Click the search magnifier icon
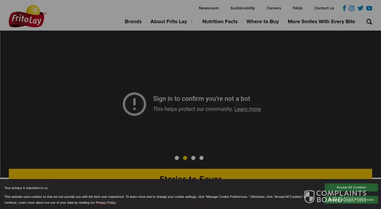Viewport: 381px width, 209px height. [369, 22]
